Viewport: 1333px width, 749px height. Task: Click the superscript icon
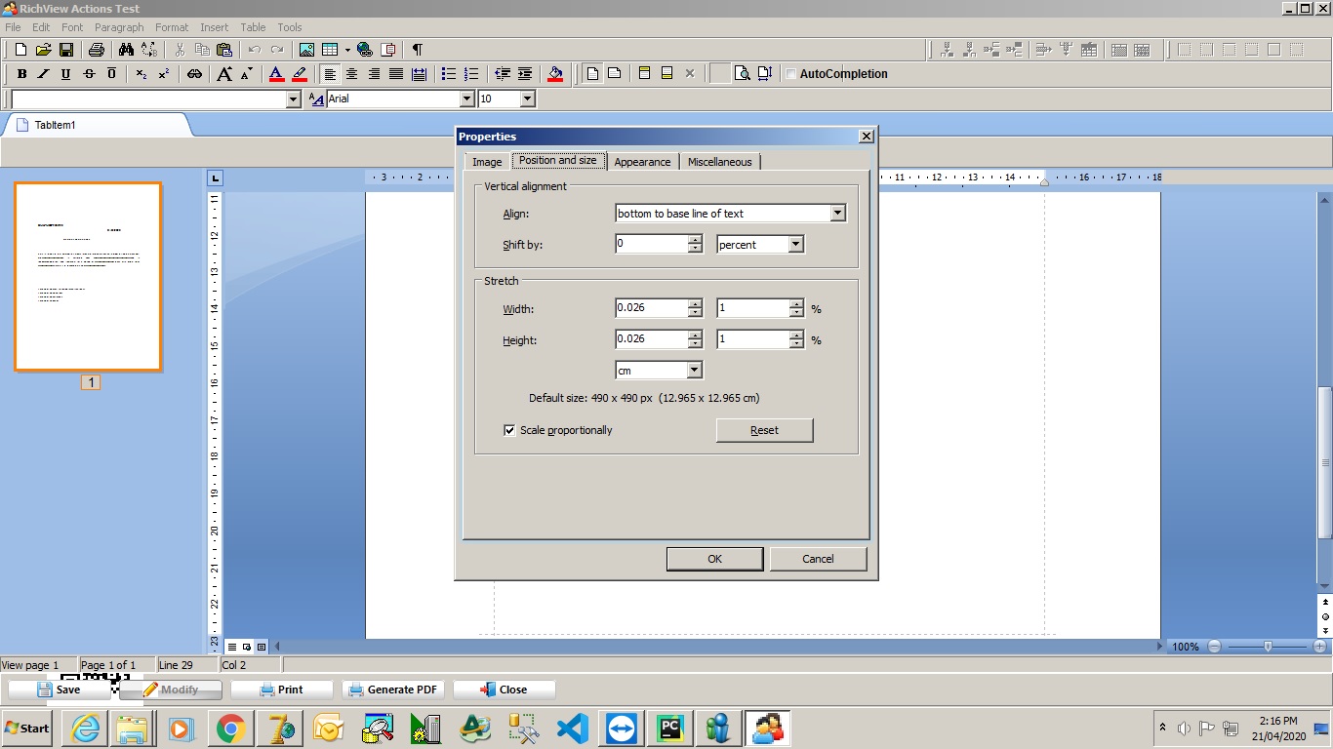(x=164, y=74)
